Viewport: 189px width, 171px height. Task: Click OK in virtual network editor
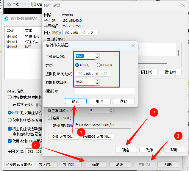point(96,164)
